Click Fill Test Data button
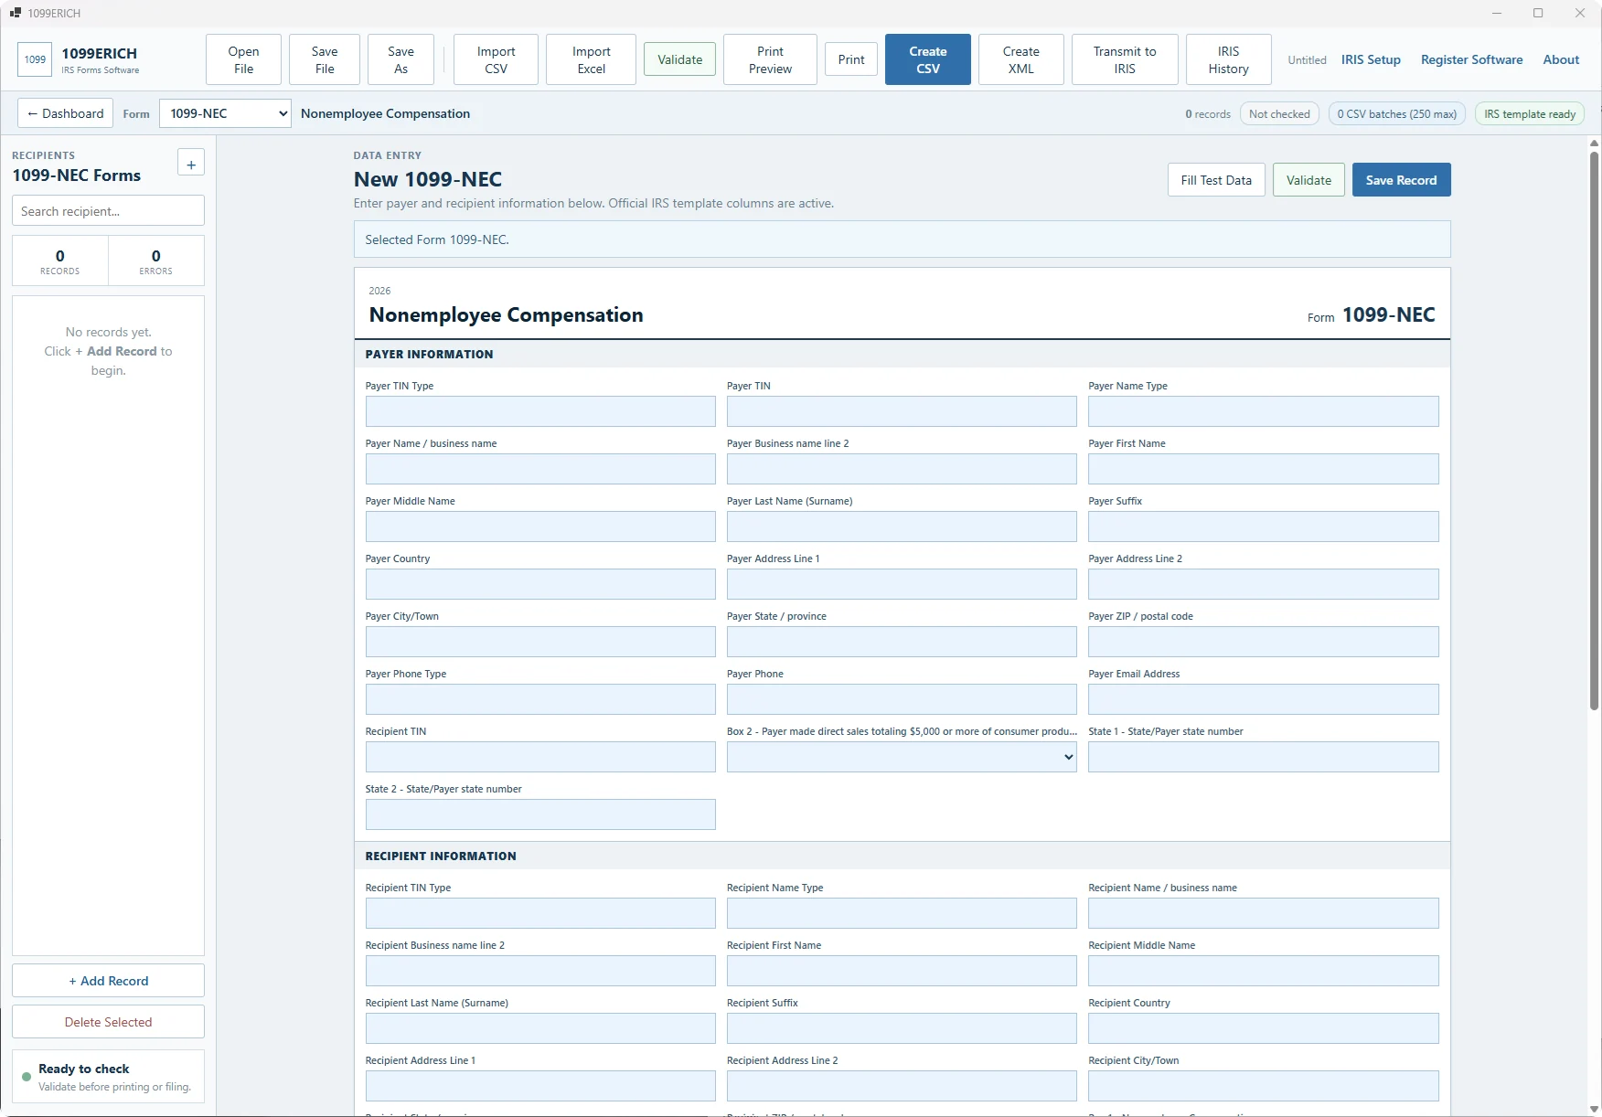Image resolution: width=1602 pixels, height=1117 pixels. [x=1216, y=180]
